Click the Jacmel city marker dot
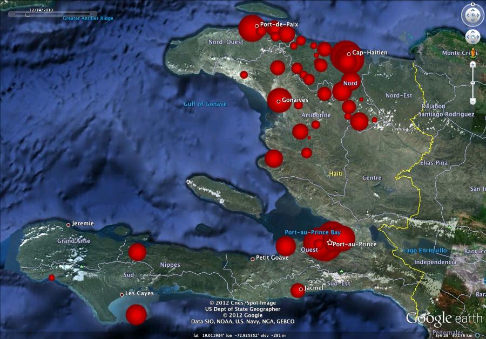This screenshot has width=486, height=339. point(301,289)
